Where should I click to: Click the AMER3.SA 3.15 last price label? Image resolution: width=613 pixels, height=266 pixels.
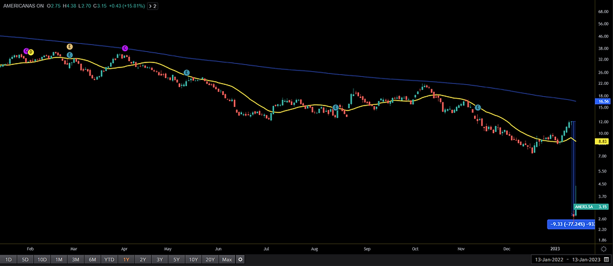592,207
